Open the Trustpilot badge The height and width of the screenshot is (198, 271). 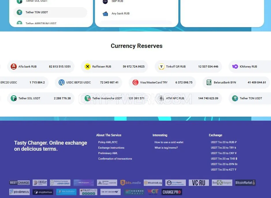89,192
